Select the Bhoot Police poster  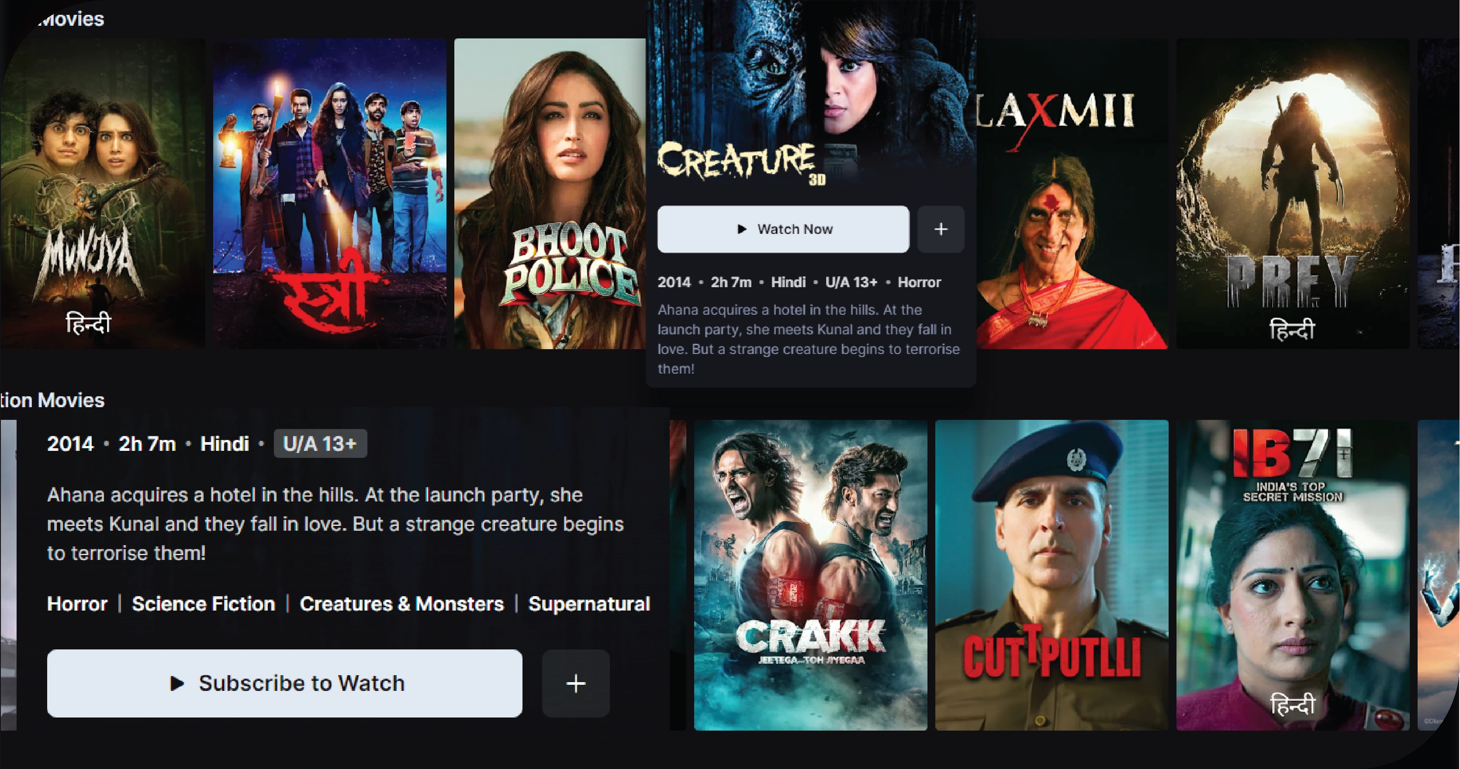(550, 193)
